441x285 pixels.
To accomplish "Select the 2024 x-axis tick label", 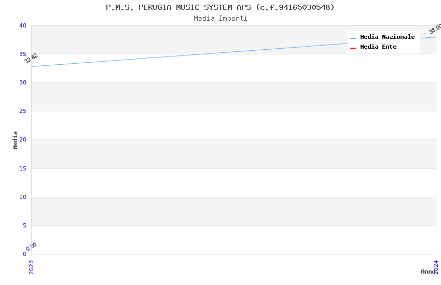I will click(436, 266).
